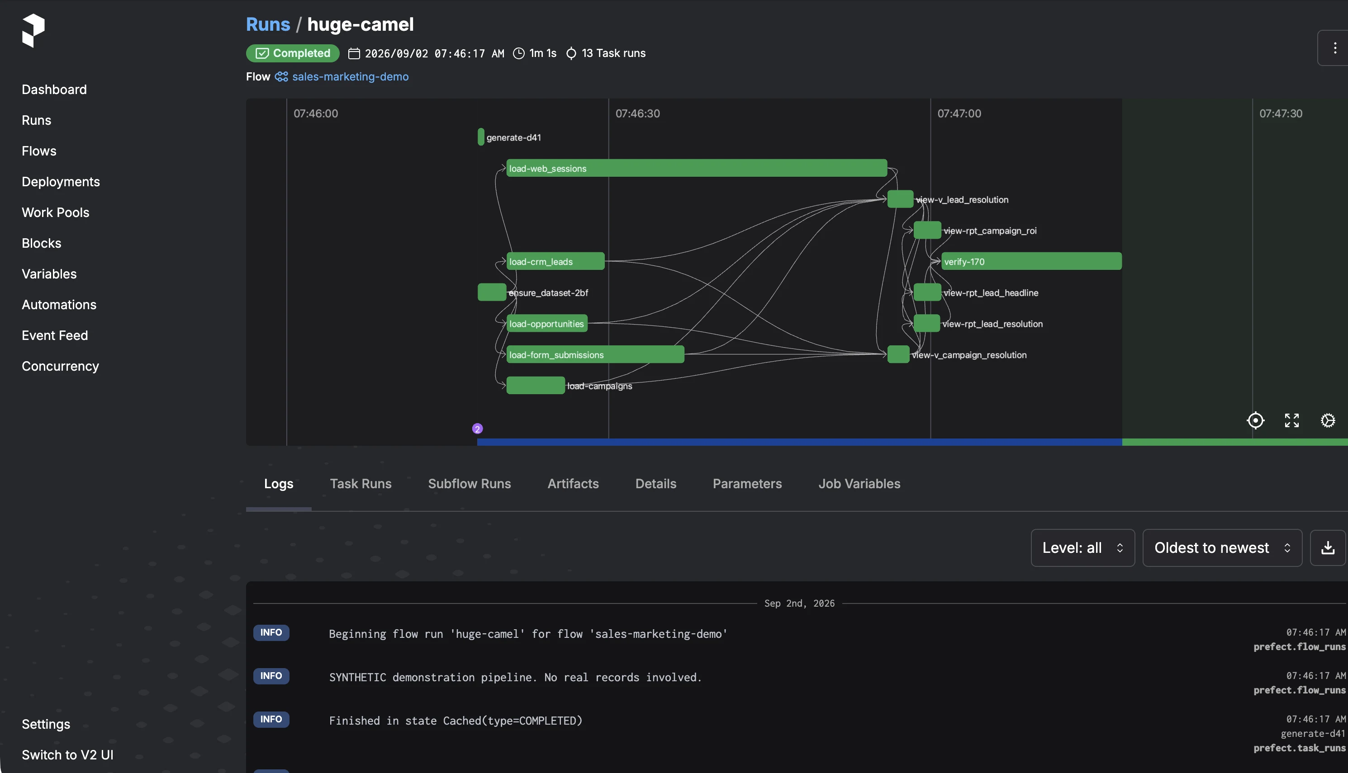Switch to the Logs tab

(x=279, y=484)
